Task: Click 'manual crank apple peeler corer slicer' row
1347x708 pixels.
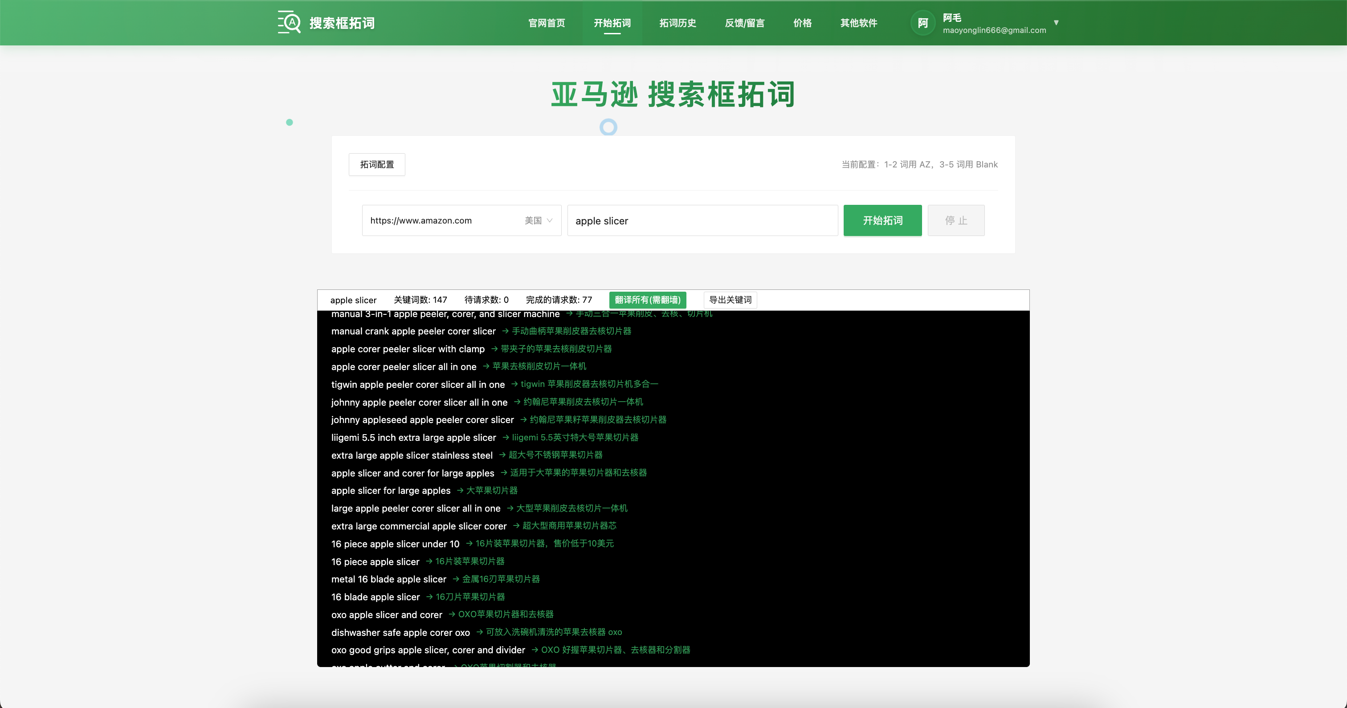Action: click(413, 332)
